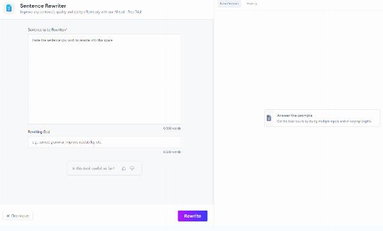The image size is (383, 231).
Task: Click the Sentence Rewriter document icon
Action: [9, 8]
